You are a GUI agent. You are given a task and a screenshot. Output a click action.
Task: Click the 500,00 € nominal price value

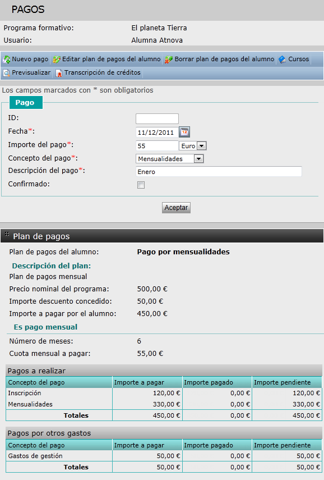tap(152, 289)
